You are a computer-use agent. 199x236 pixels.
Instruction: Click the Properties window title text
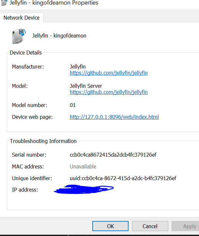pyautogui.click(x=54, y=3)
